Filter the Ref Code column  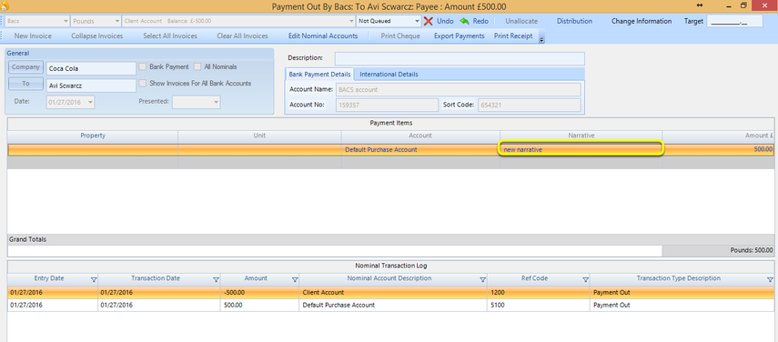pyautogui.click(x=585, y=279)
